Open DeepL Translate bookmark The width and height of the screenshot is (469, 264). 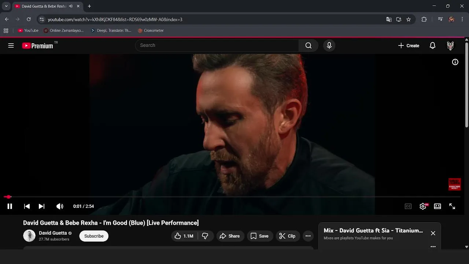tap(111, 30)
